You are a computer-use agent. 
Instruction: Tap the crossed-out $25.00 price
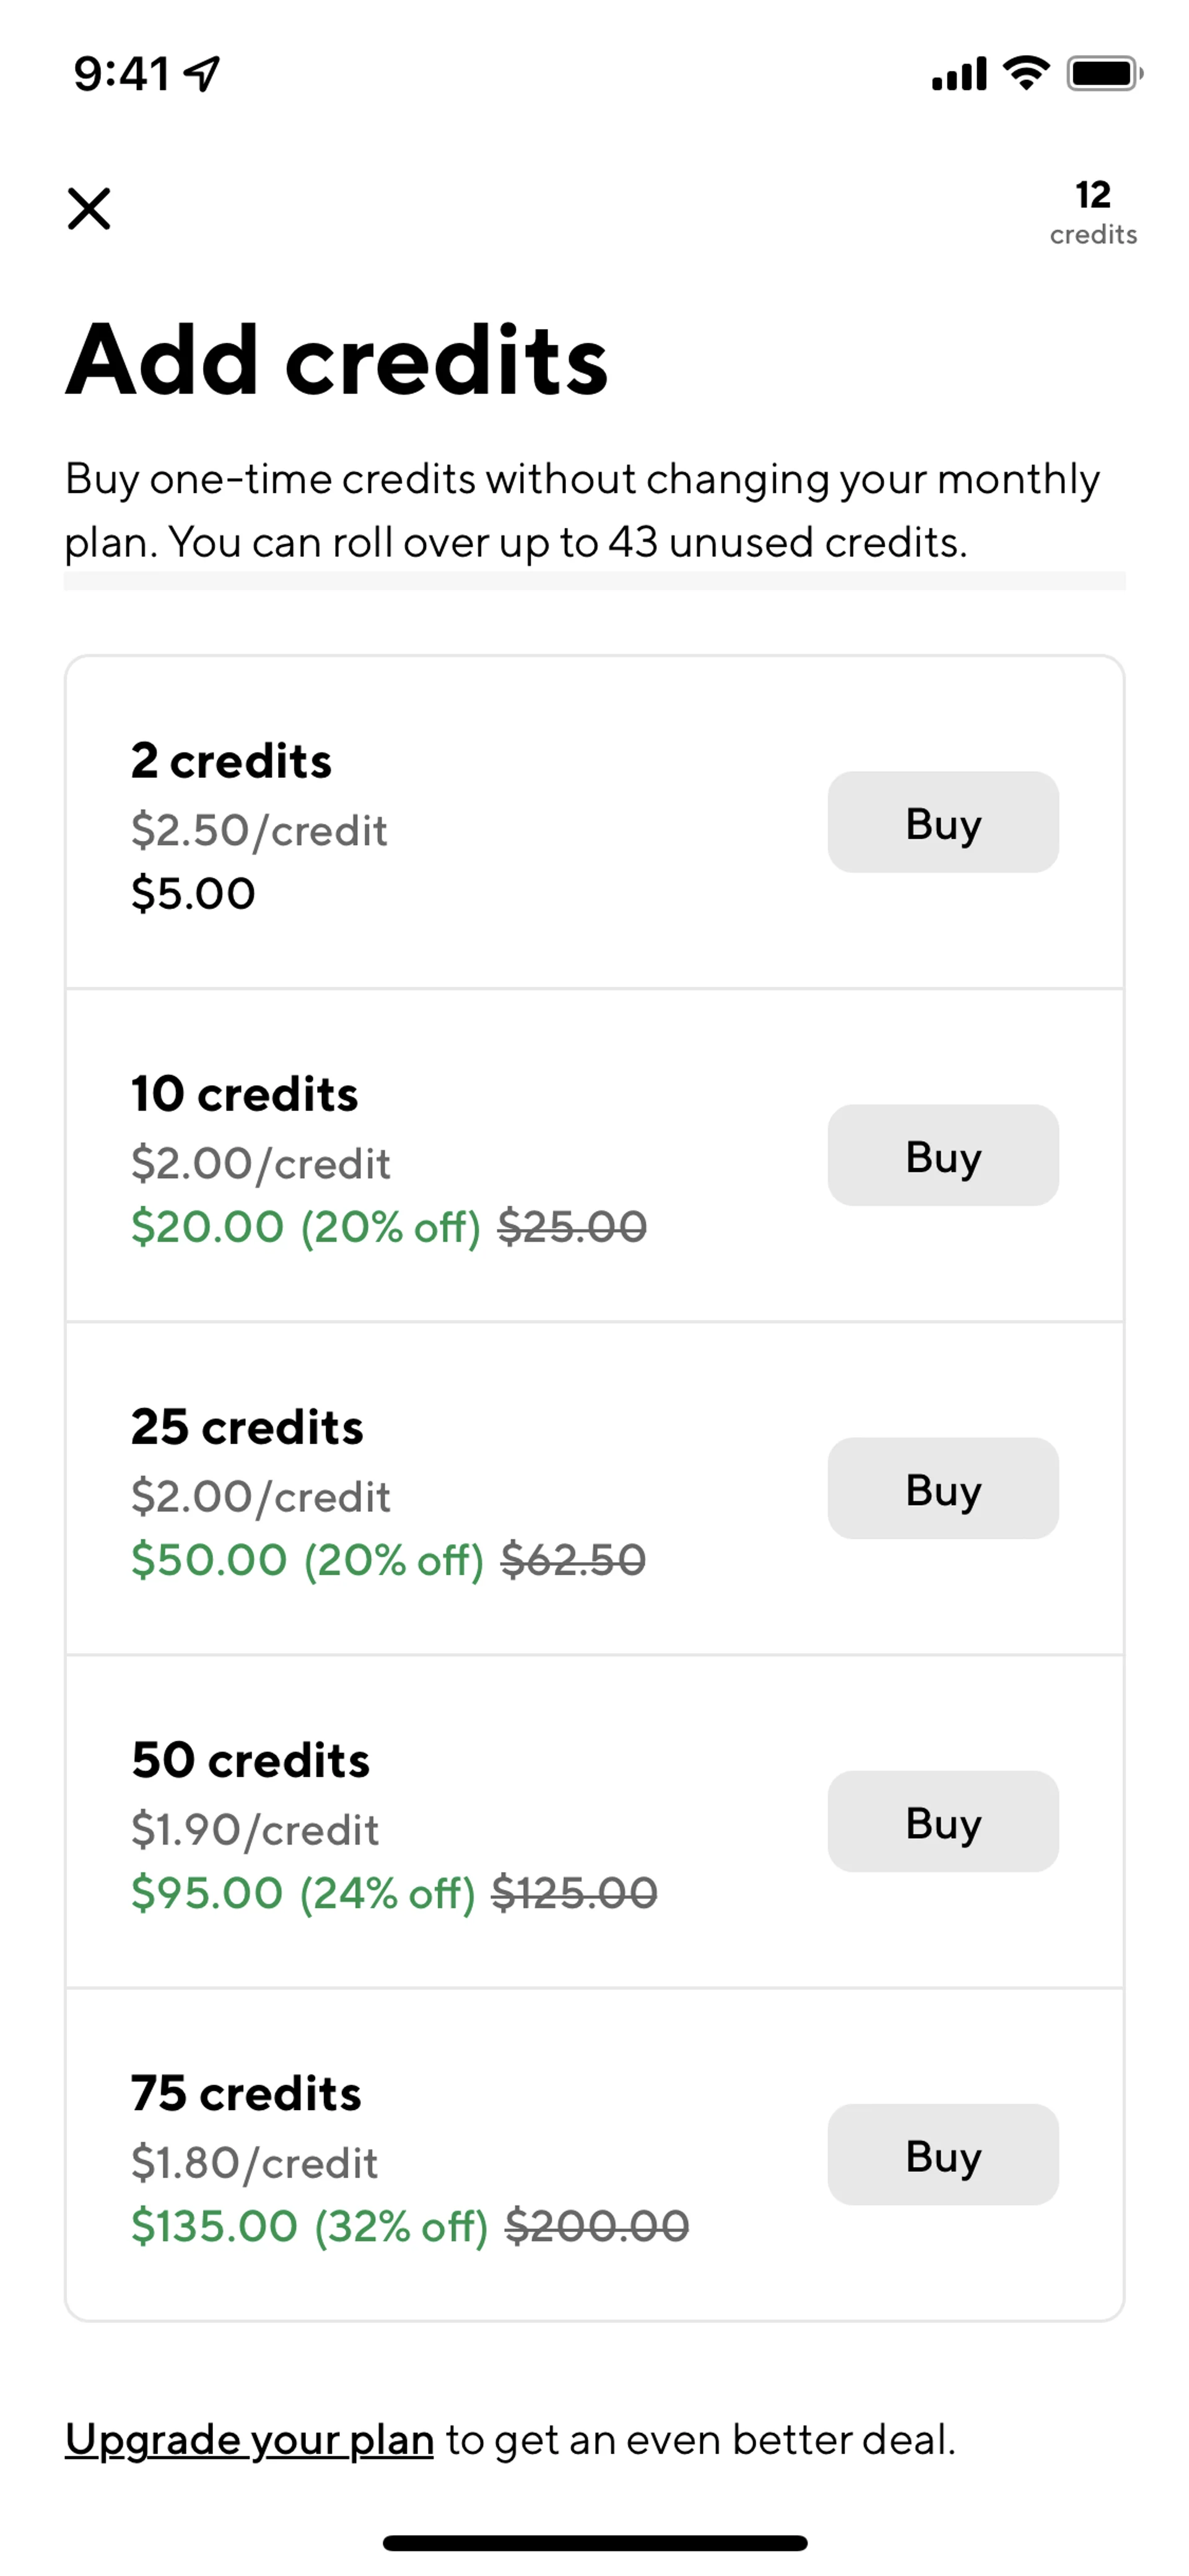tap(573, 1227)
